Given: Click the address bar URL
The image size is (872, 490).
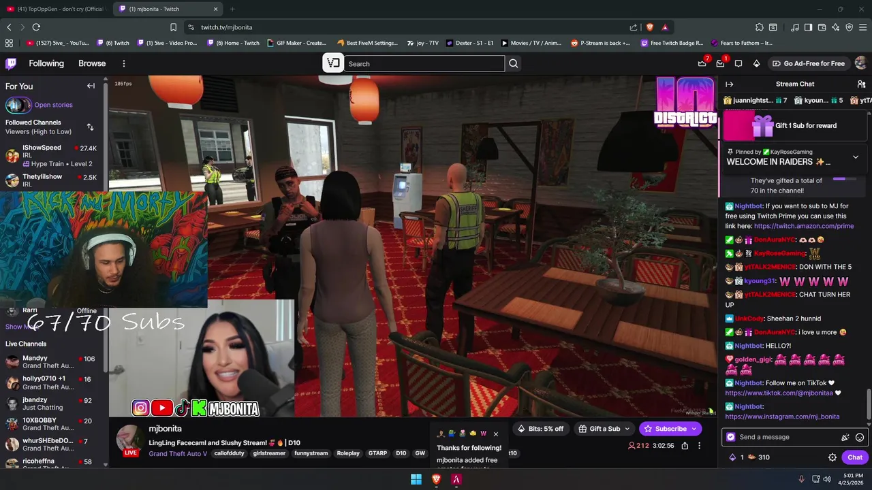Looking at the screenshot, I should coord(227,27).
